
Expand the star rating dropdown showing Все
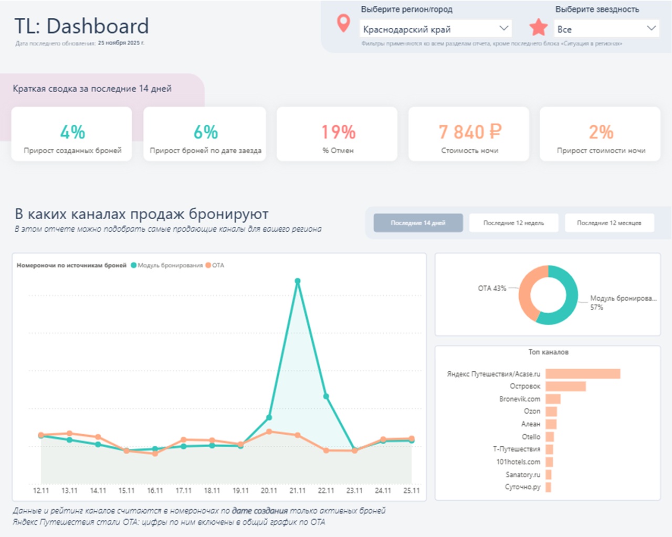click(x=606, y=29)
